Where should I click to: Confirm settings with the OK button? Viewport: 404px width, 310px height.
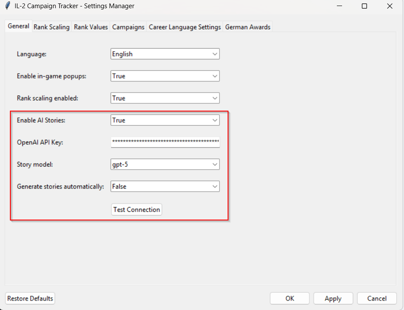pyautogui.click(x=290, y=298)
